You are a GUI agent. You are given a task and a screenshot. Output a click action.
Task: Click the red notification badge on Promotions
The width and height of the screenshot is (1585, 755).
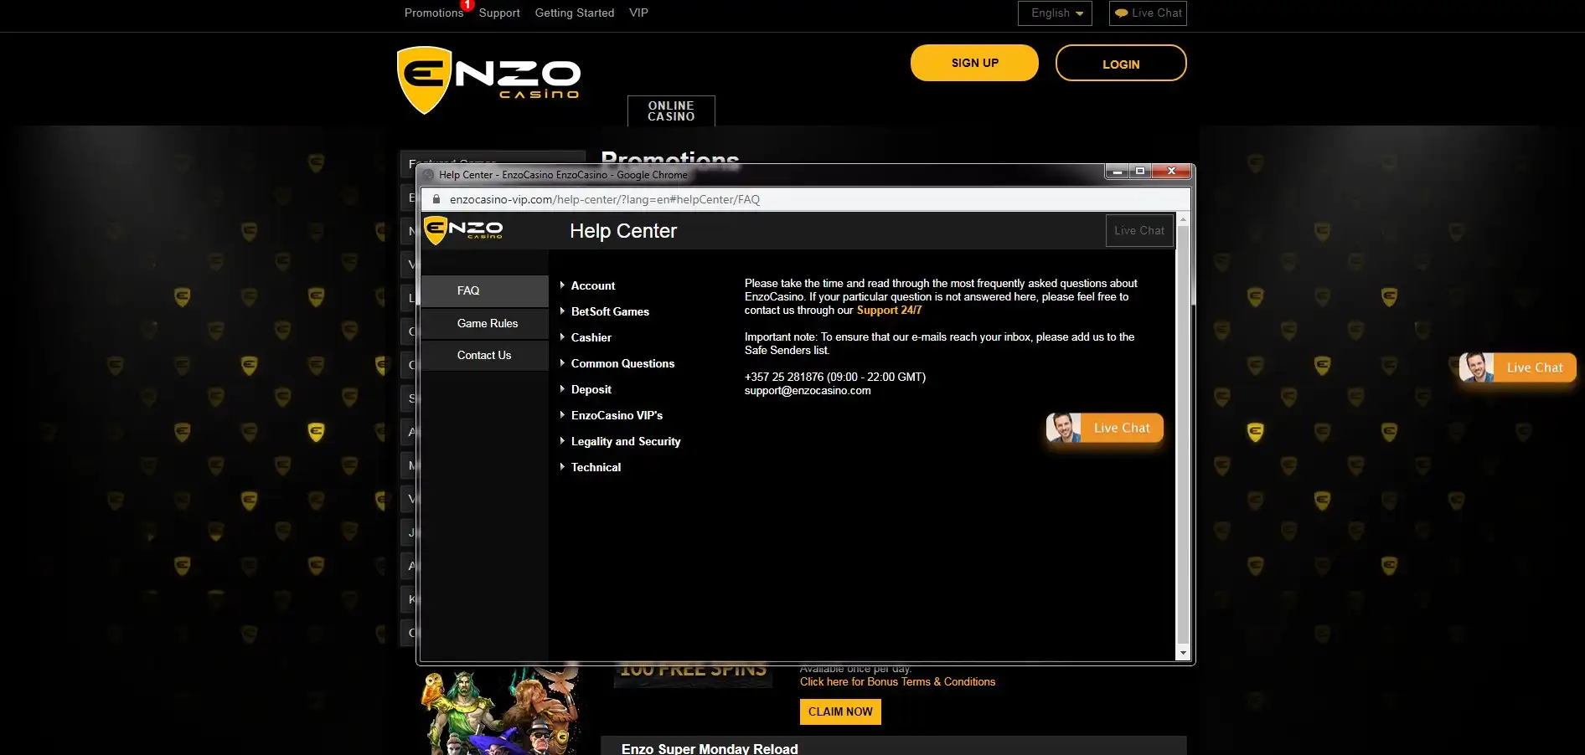point(467,5)
